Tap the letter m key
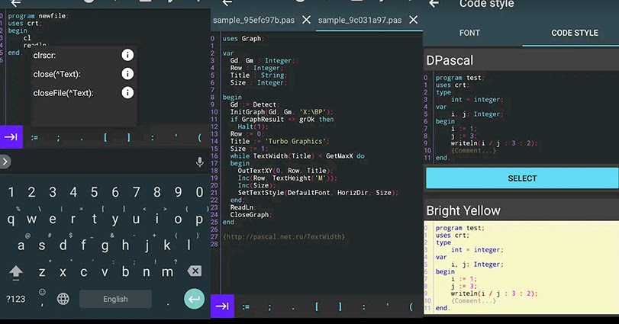This screenshot has width=619, height=324. point(167,271)
